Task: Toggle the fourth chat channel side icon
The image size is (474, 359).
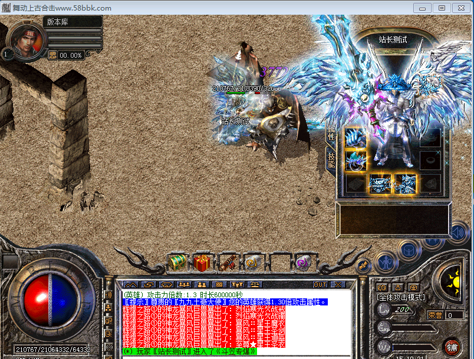Action: [x=109, y=334]
